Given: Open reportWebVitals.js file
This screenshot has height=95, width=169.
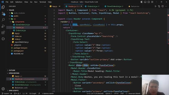Looking at the screenshot, I should click(x=27, y=42).
